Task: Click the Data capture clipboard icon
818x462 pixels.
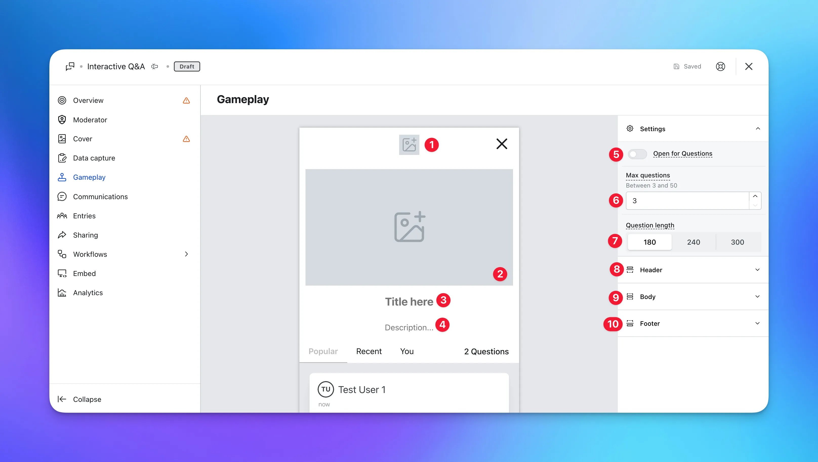Action: coord(62,158)
